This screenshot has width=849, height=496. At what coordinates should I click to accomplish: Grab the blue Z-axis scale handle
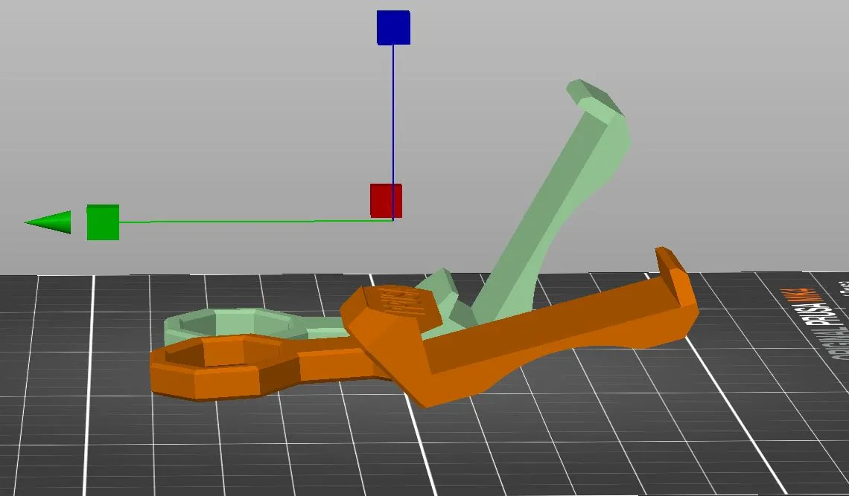394,28
